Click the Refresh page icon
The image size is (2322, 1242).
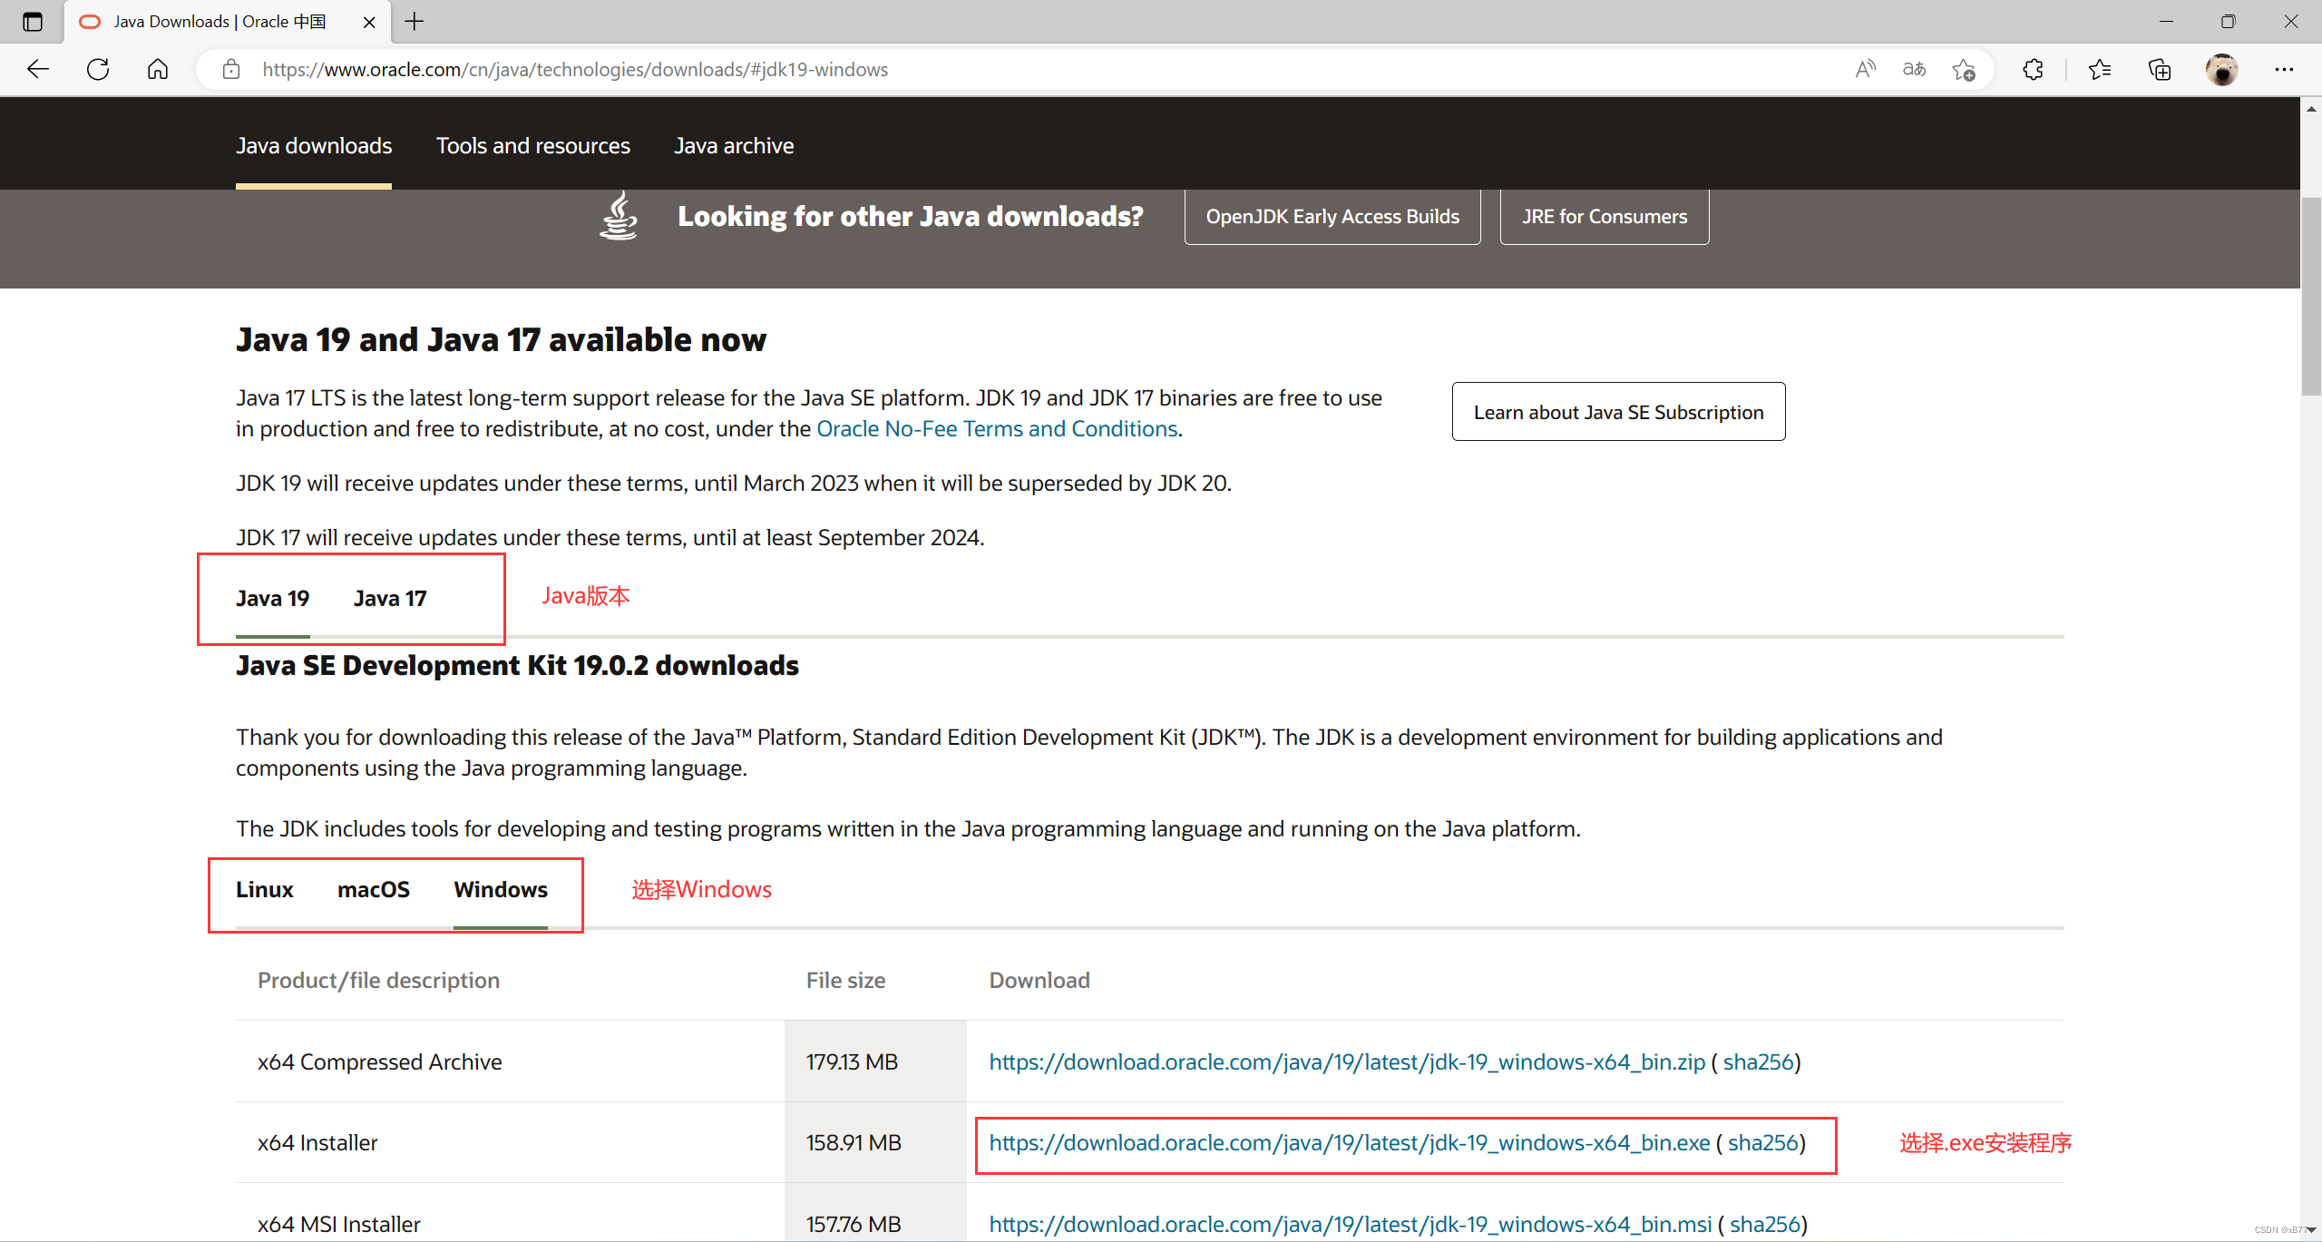coord(98,69)
